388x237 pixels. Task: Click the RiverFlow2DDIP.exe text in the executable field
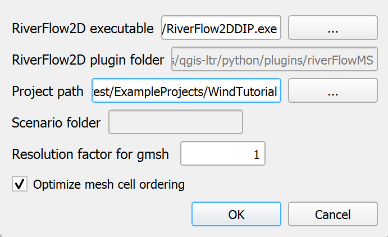pos(221,29)
